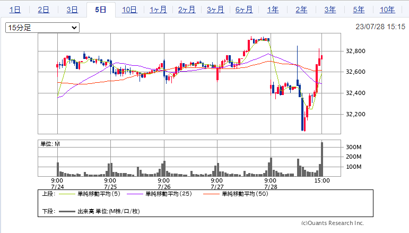Click the 32,400 price axis label
Image resolution: width=409 pixels, height=233 pixels.
(x=355, y=93)
